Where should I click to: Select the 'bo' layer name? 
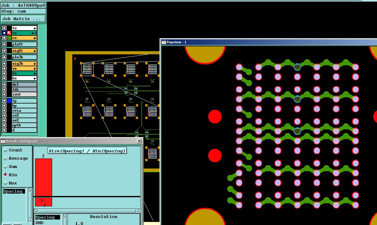tap(24, 78)
